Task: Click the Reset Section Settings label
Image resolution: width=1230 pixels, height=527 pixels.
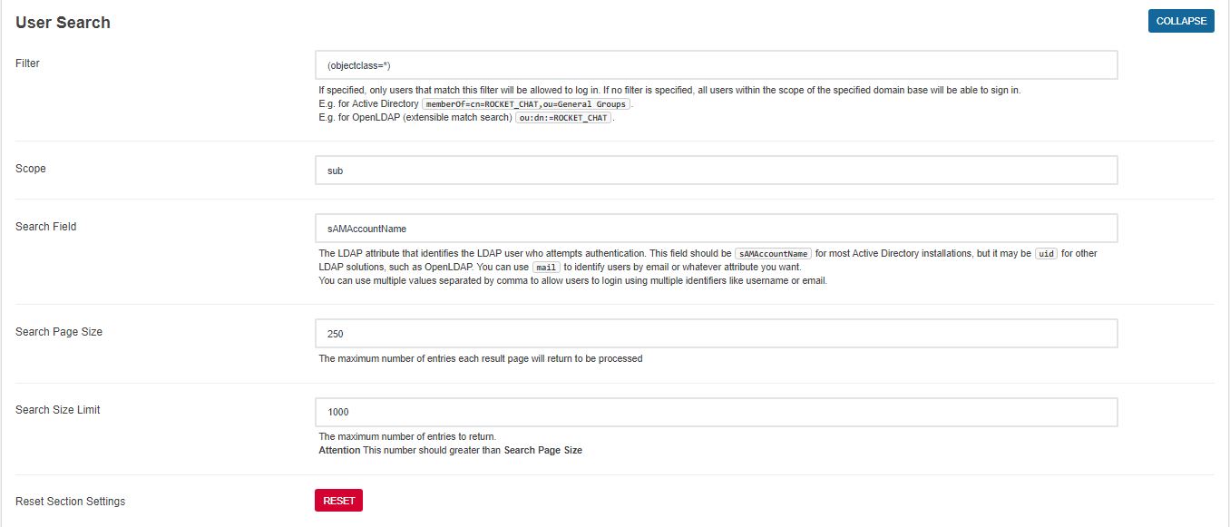Action: 70,500
